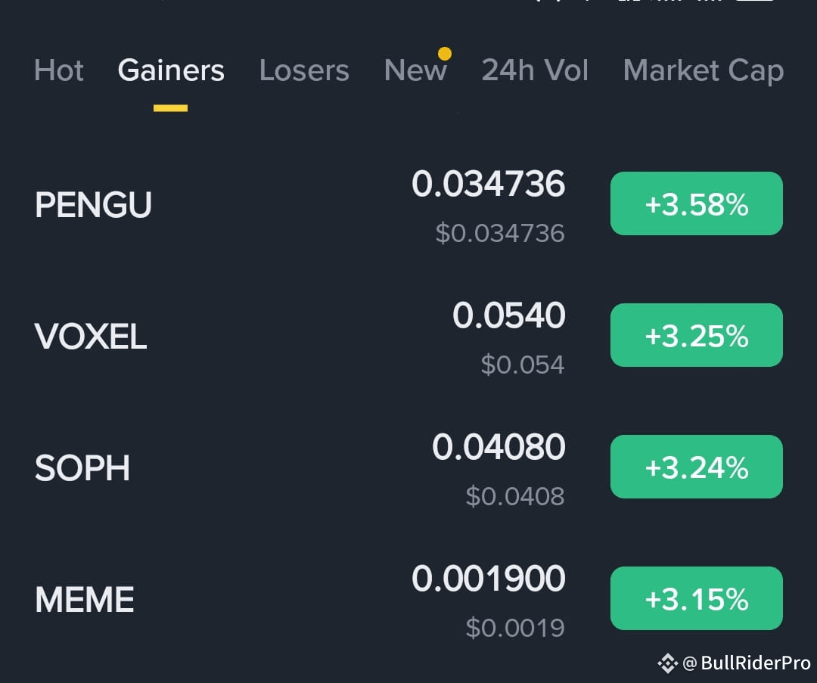817x683 pixels.
Task: Switch to the Hot tab
Action: [58, 70]
